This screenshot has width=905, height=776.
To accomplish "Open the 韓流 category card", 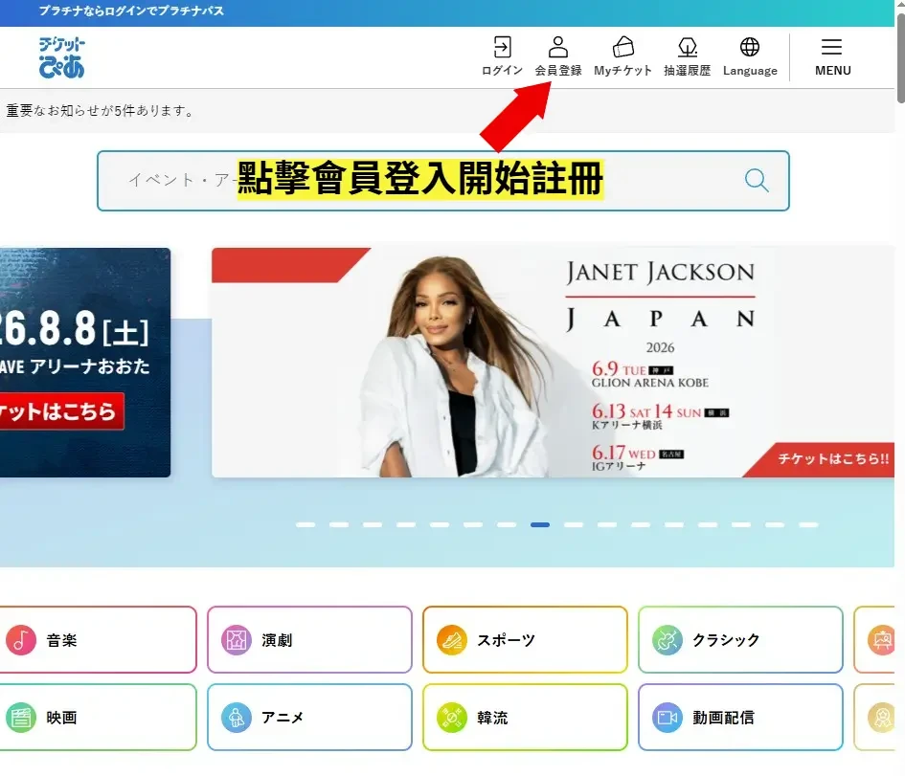I will click(525, 718).
